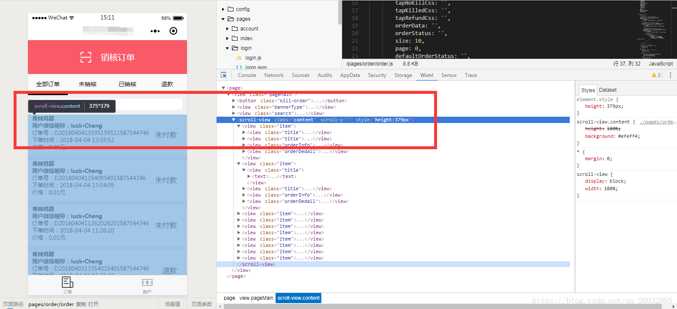
Task: Select the account folder
Action: click(249, 29)
